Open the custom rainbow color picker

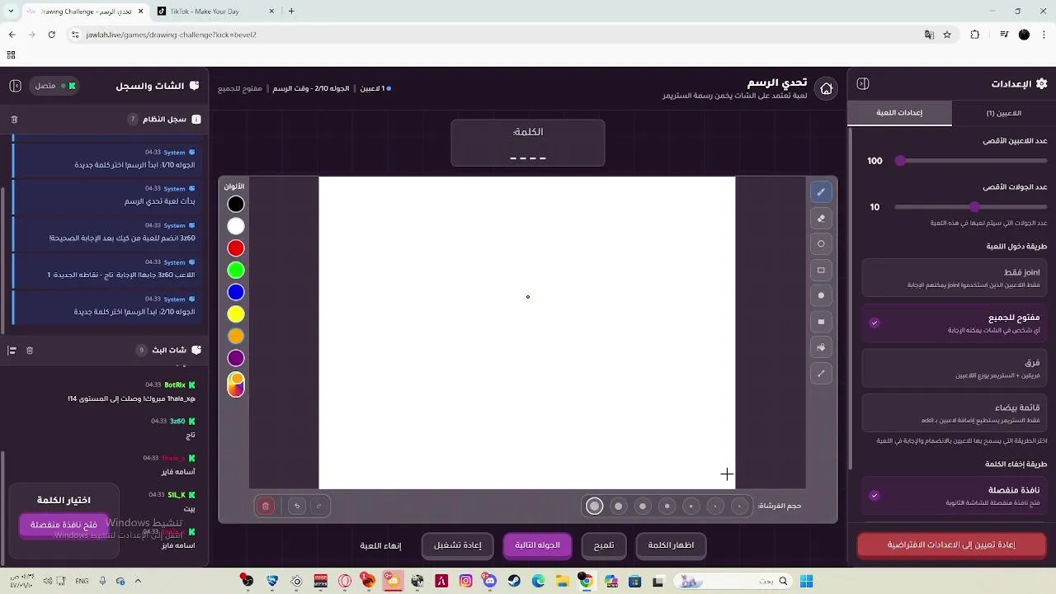tap(236, 384)
